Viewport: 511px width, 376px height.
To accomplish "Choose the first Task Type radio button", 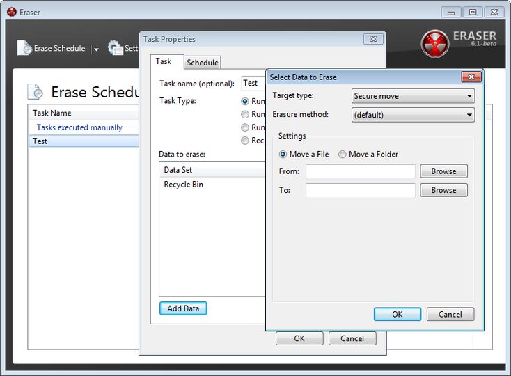I will (245, 102).
